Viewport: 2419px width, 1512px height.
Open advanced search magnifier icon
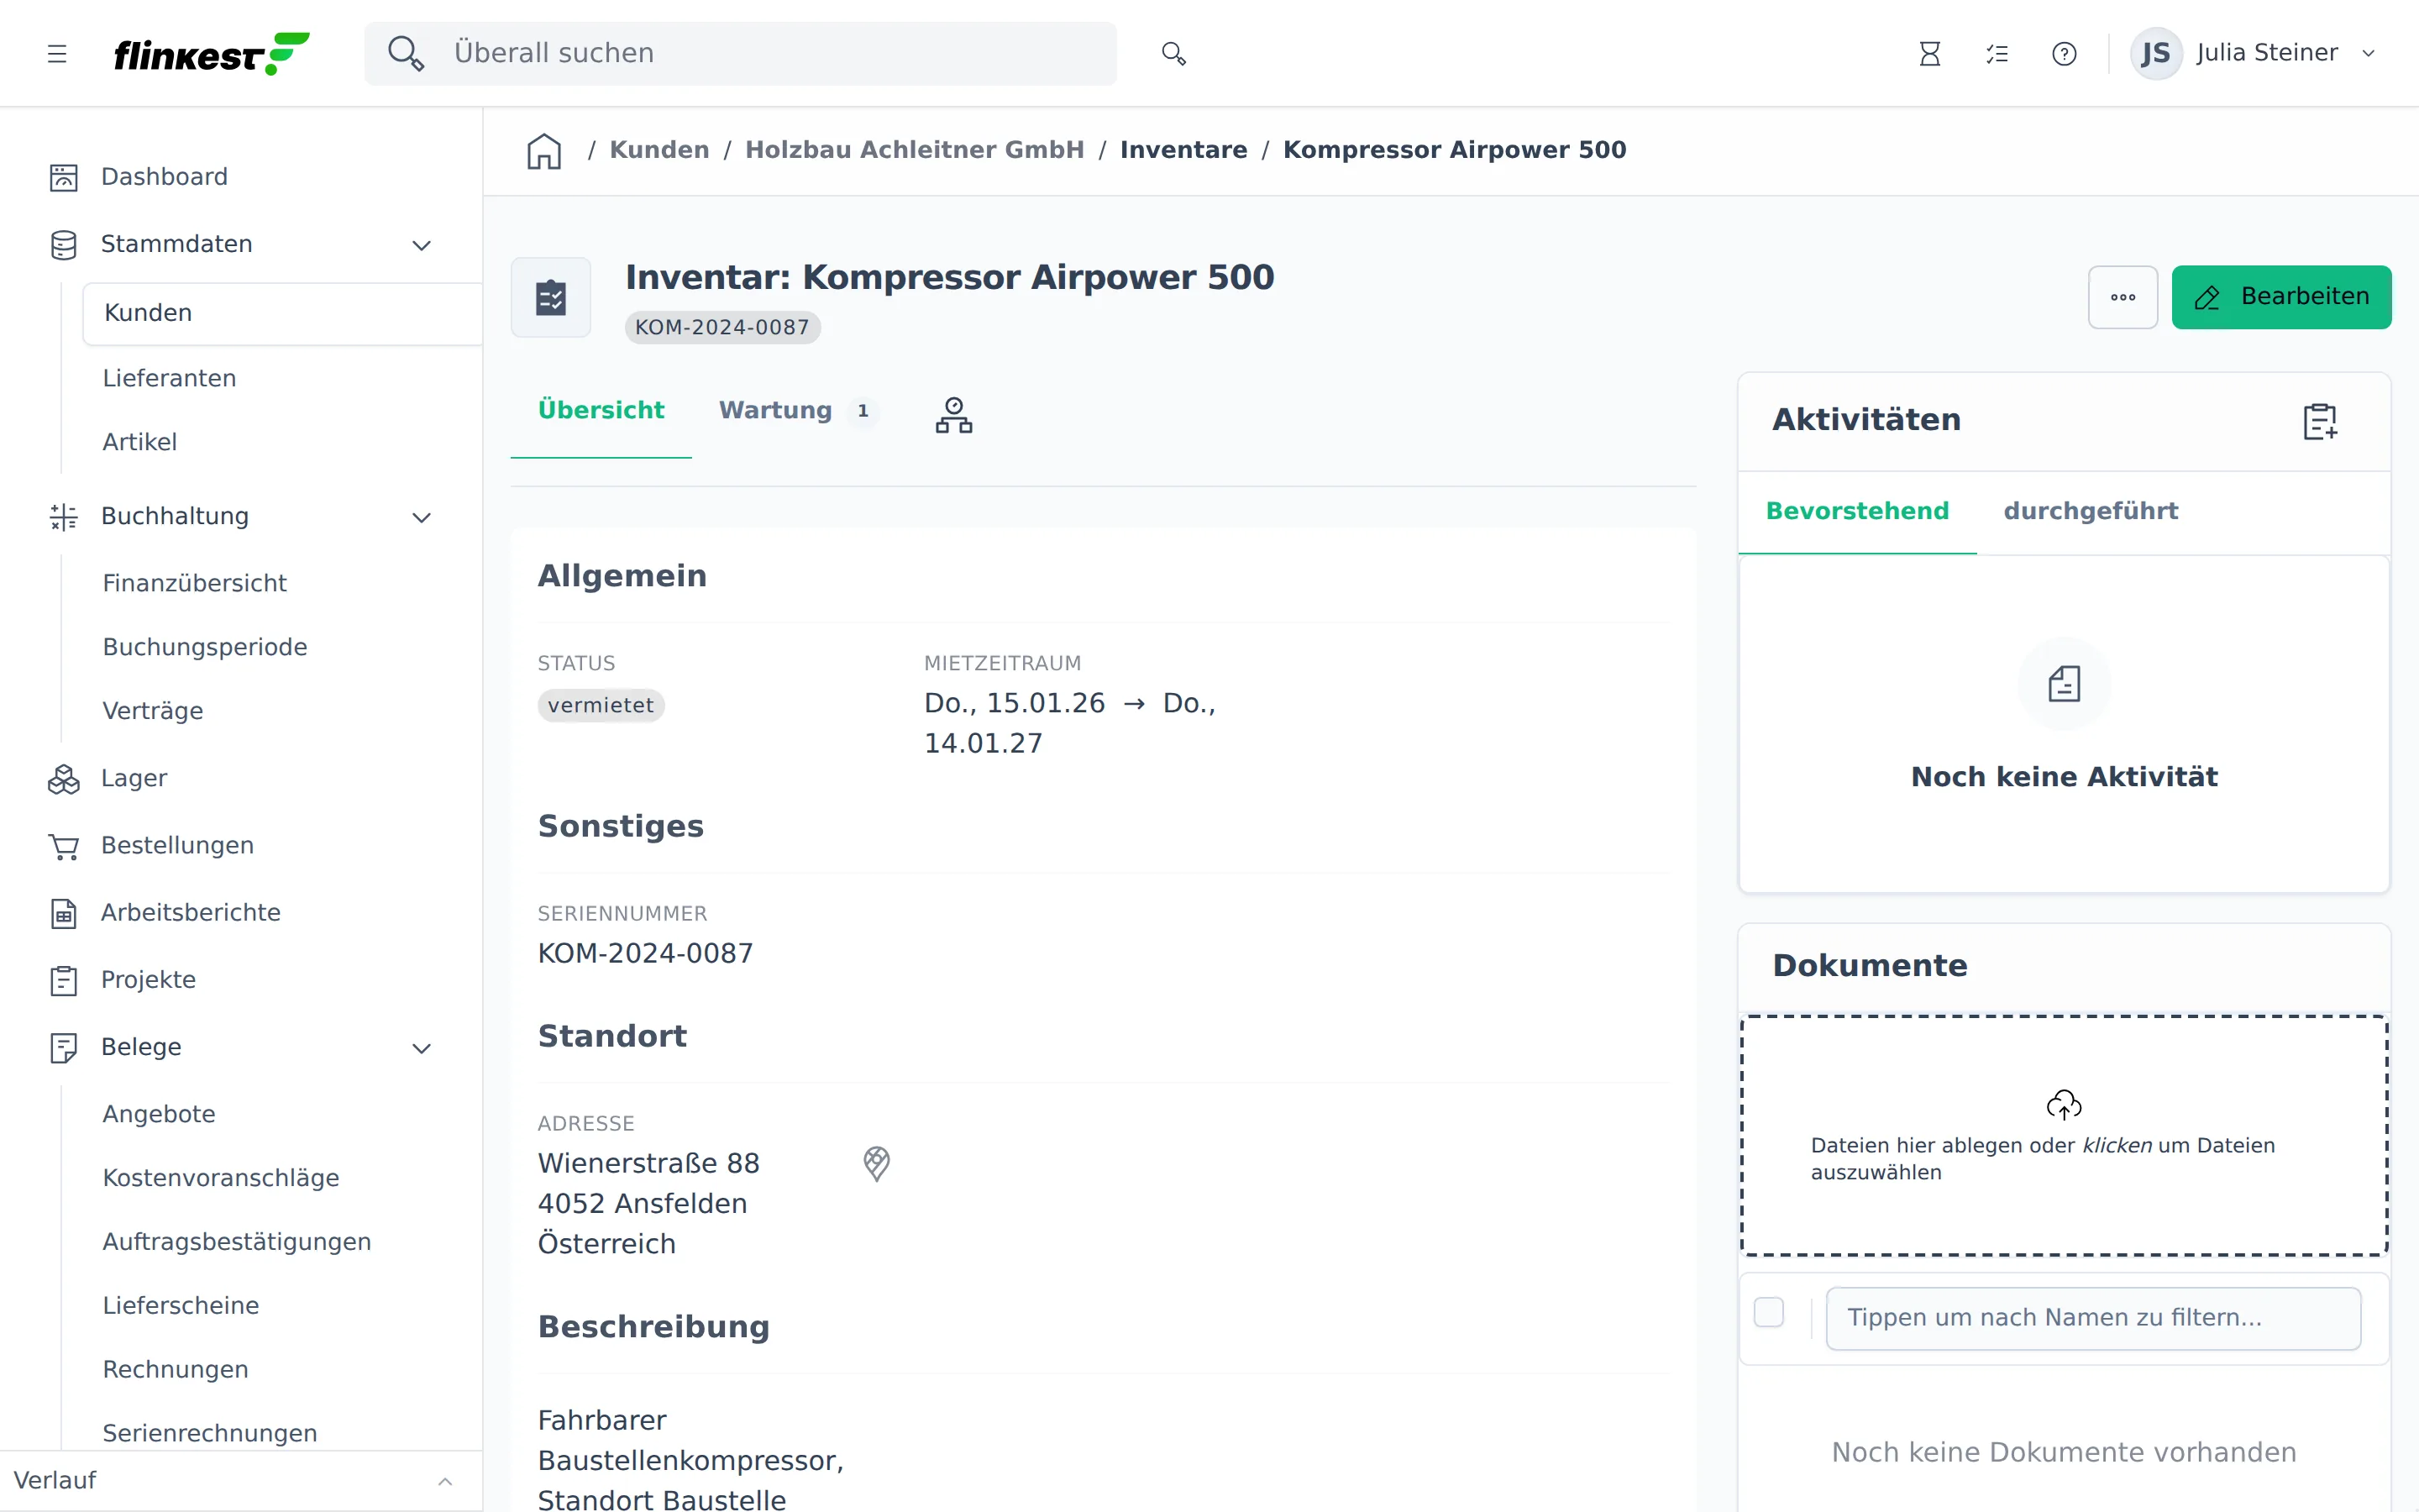[x=1173, y=53]
